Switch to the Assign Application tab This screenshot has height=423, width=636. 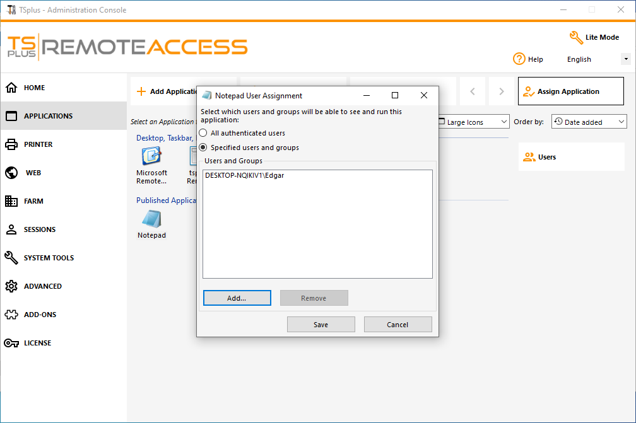(x=570, y=91)
